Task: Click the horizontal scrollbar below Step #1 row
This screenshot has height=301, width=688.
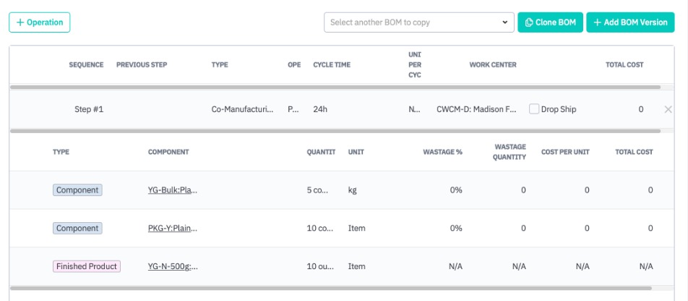Action: click(x=335, y=131)
